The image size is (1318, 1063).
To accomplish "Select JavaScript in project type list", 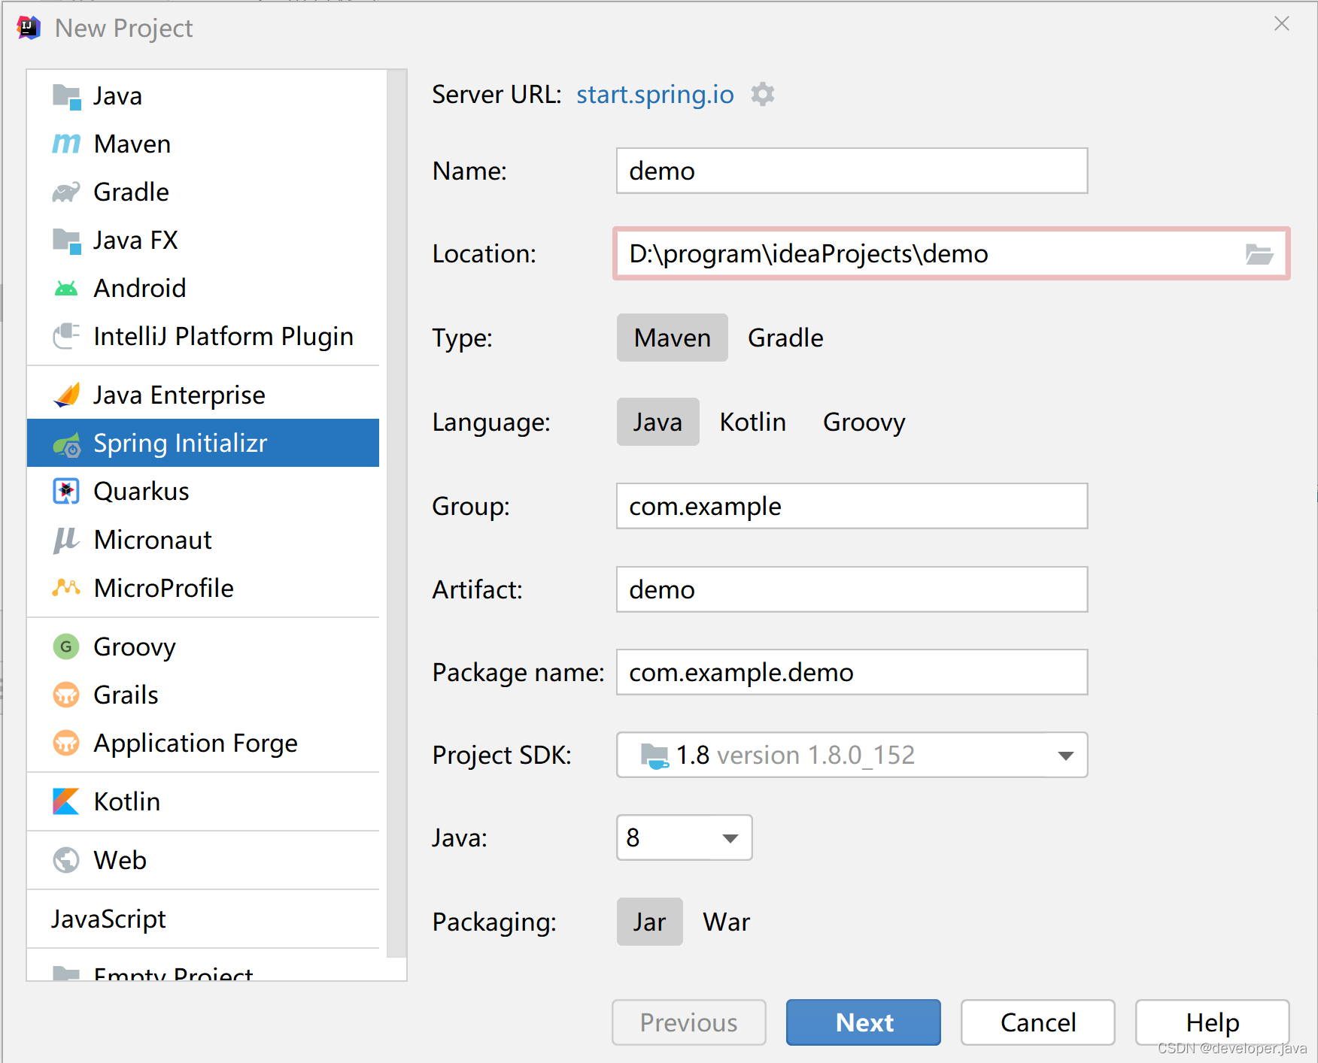I will tap(203, 919).
